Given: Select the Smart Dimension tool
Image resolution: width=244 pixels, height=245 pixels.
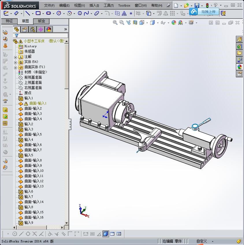Looking at the screenshot, I should (16, 13).
